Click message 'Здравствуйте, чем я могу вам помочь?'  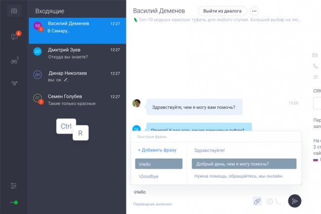194,107
